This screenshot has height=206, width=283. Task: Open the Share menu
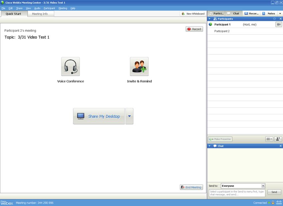[x=19, y=8]
